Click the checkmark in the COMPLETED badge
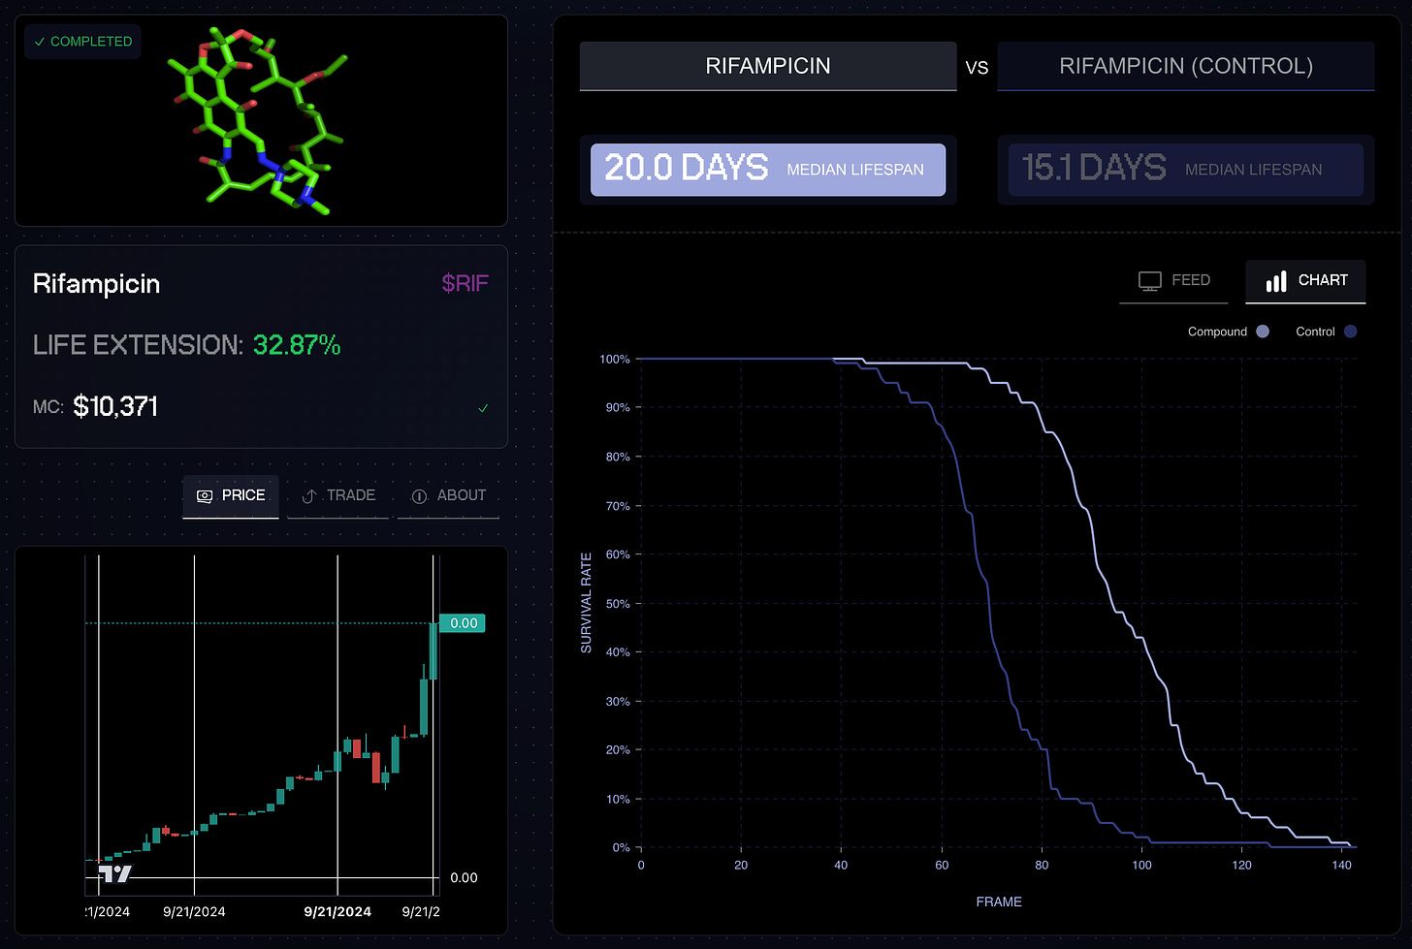 coord(39,42)
